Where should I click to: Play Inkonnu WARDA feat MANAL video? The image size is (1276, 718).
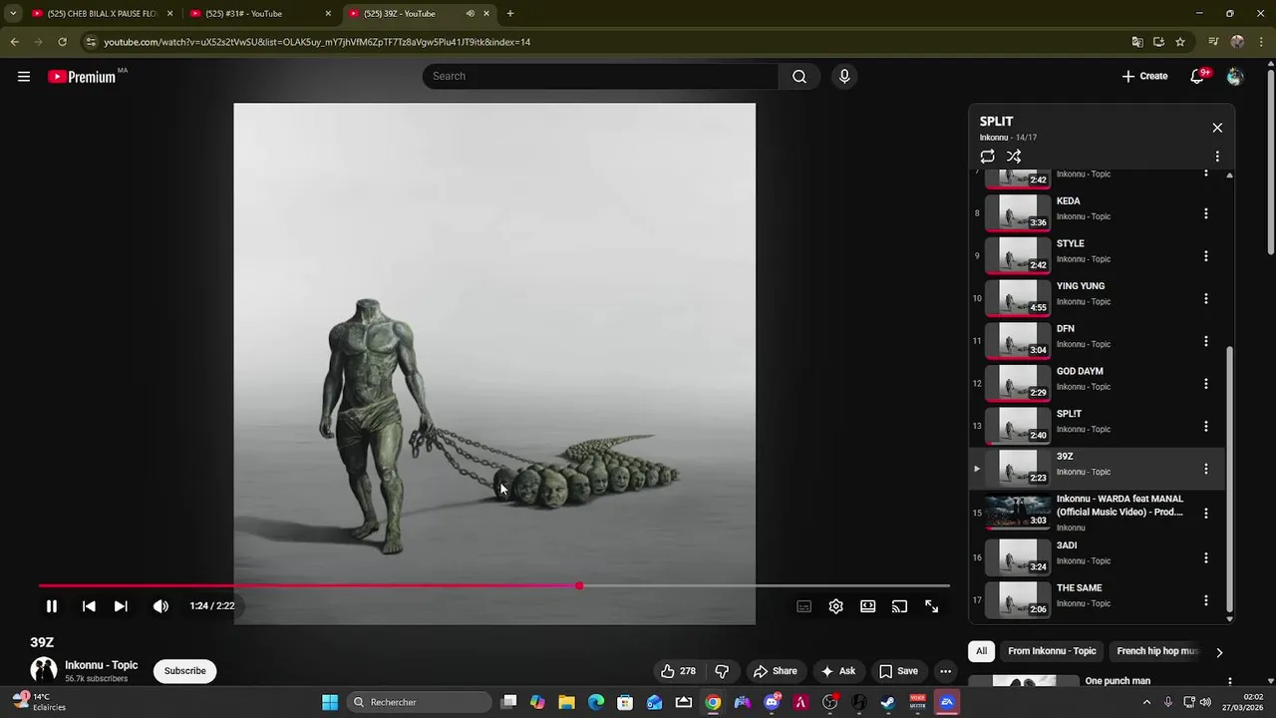click(x=1097, y=513)
